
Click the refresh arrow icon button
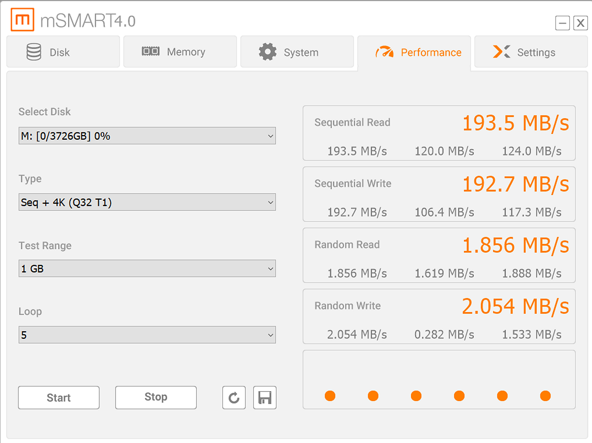pos(234,398)
